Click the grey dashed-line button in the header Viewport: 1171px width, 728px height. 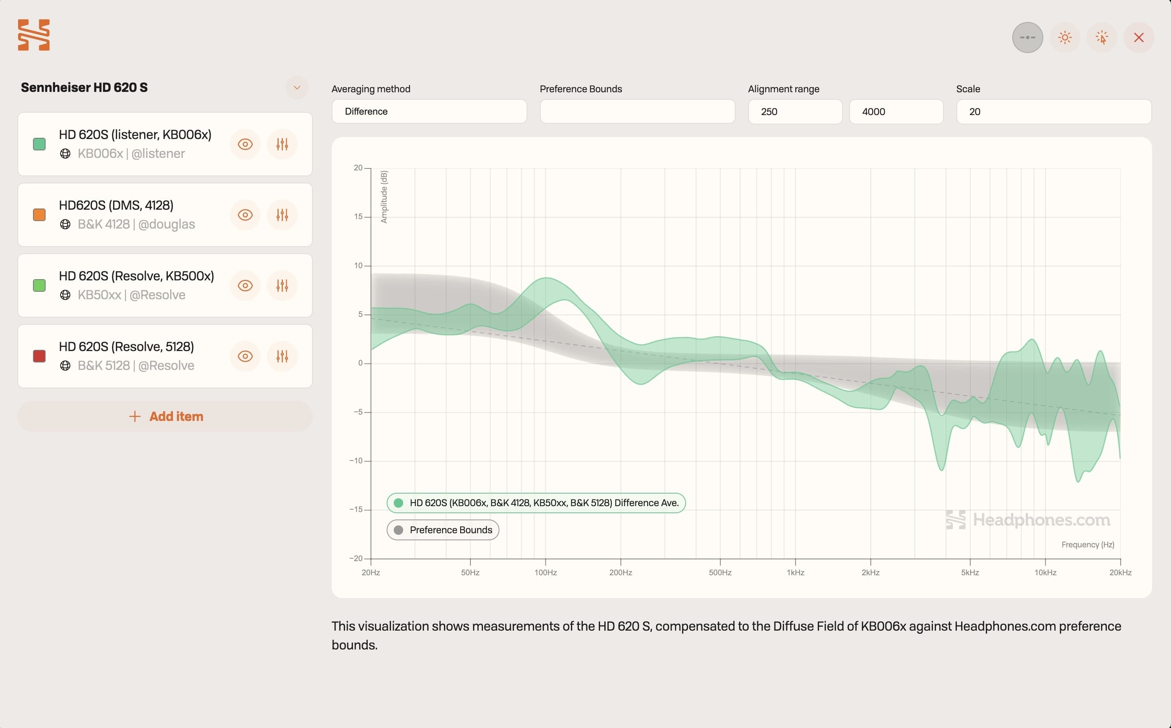[1028, 38]
